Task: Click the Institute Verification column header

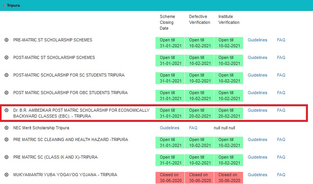Action: [229, 20]
